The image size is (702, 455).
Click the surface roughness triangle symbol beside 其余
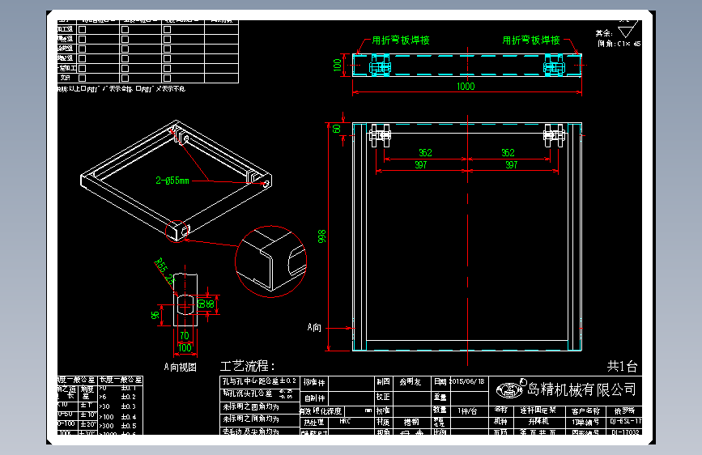(x=628, y=31)
